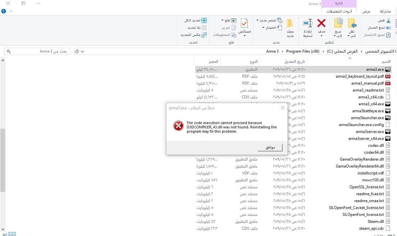
Task: Expand the Properties (خصائص) dropdown arrow
Action: (x=245, y=36)
